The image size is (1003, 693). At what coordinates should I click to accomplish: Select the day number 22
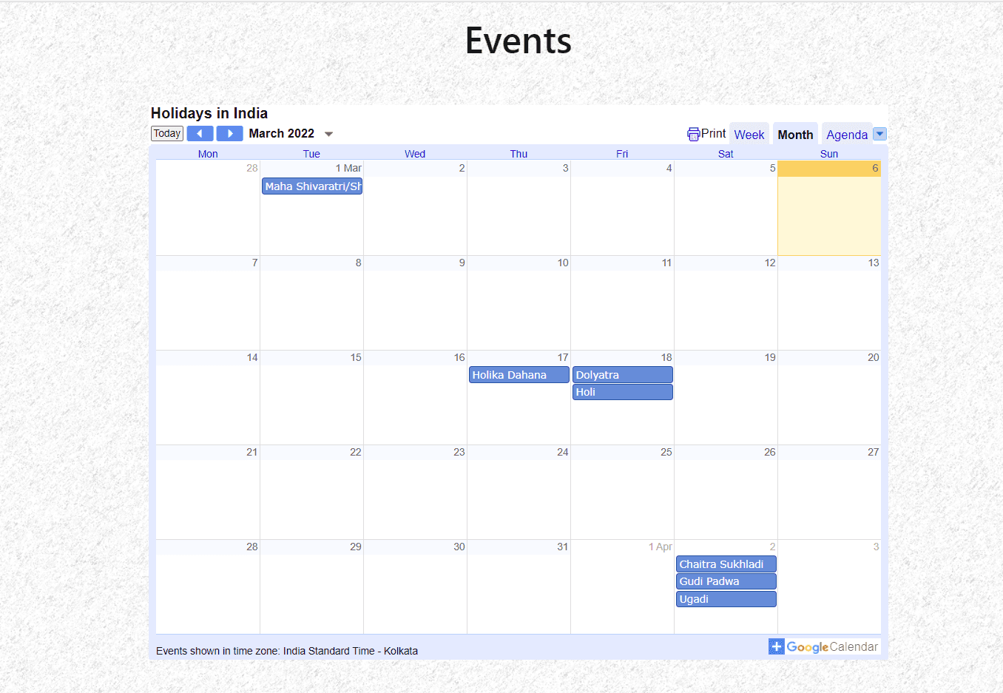(356, 452)
